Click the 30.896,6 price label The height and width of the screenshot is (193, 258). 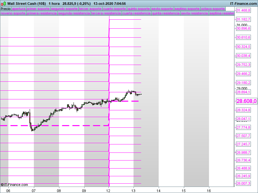(243, 28)
